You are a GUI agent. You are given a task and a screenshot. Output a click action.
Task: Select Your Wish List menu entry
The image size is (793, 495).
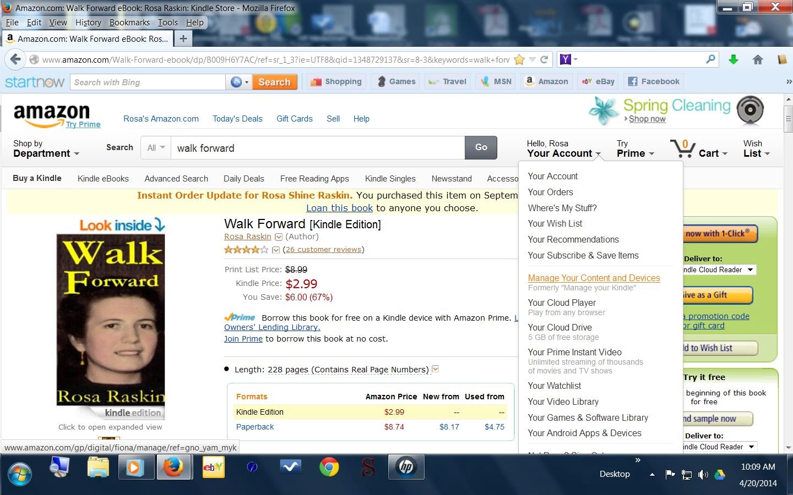tap(555, 223)
